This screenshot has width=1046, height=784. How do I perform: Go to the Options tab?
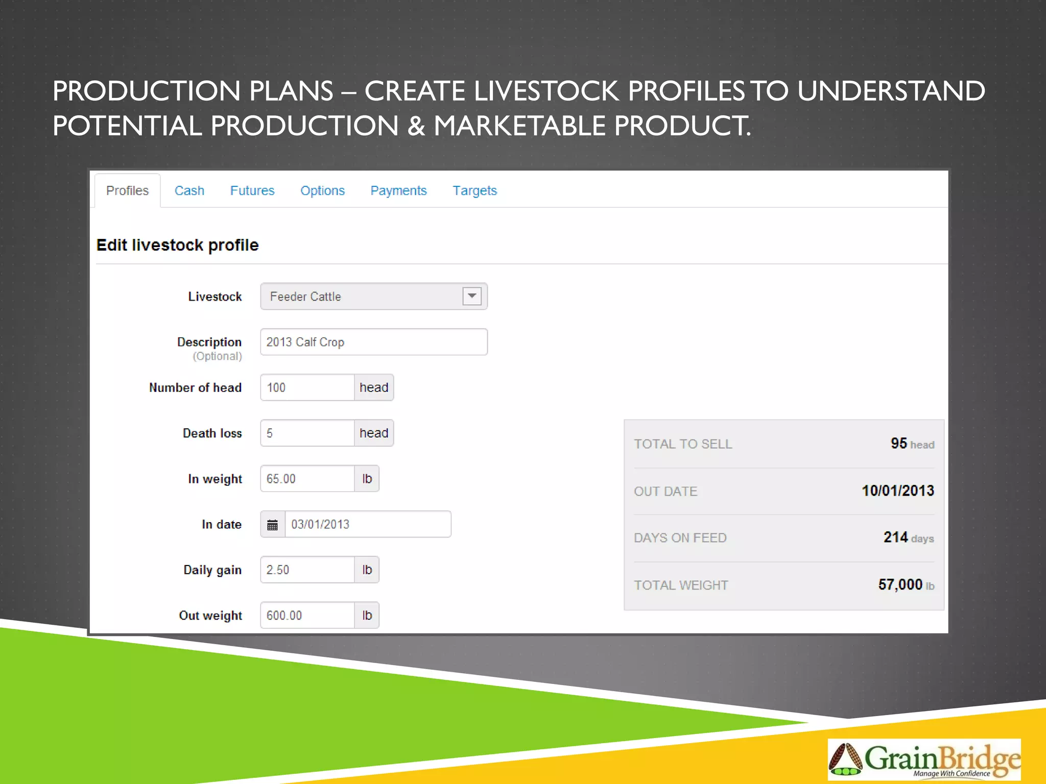(x=322, y=191)
